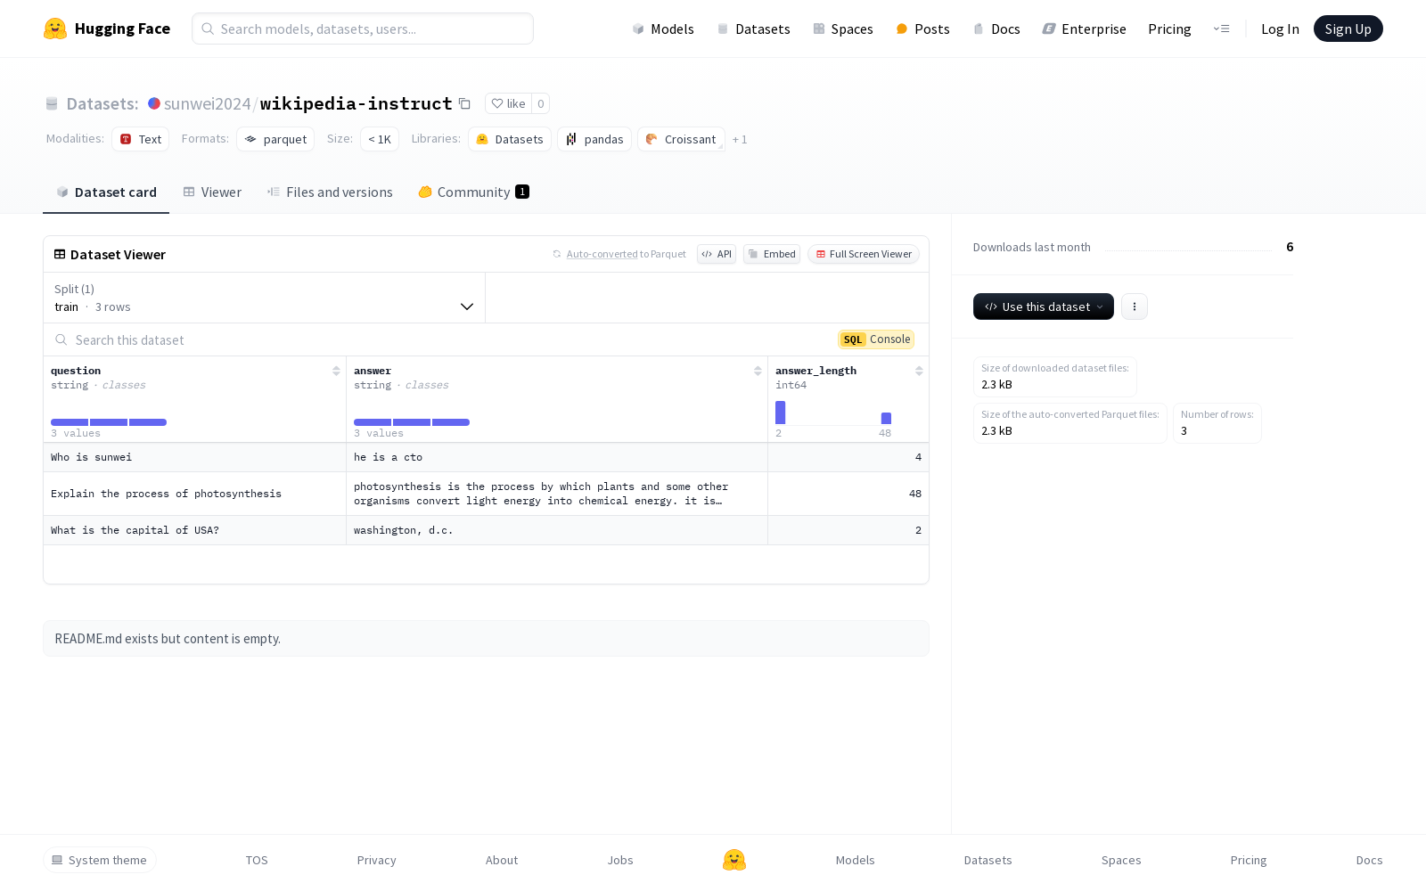Image resolution: width=1426 pixels, height=891 pixels.
Task: Select the <1K size tag
Action: 380,139
